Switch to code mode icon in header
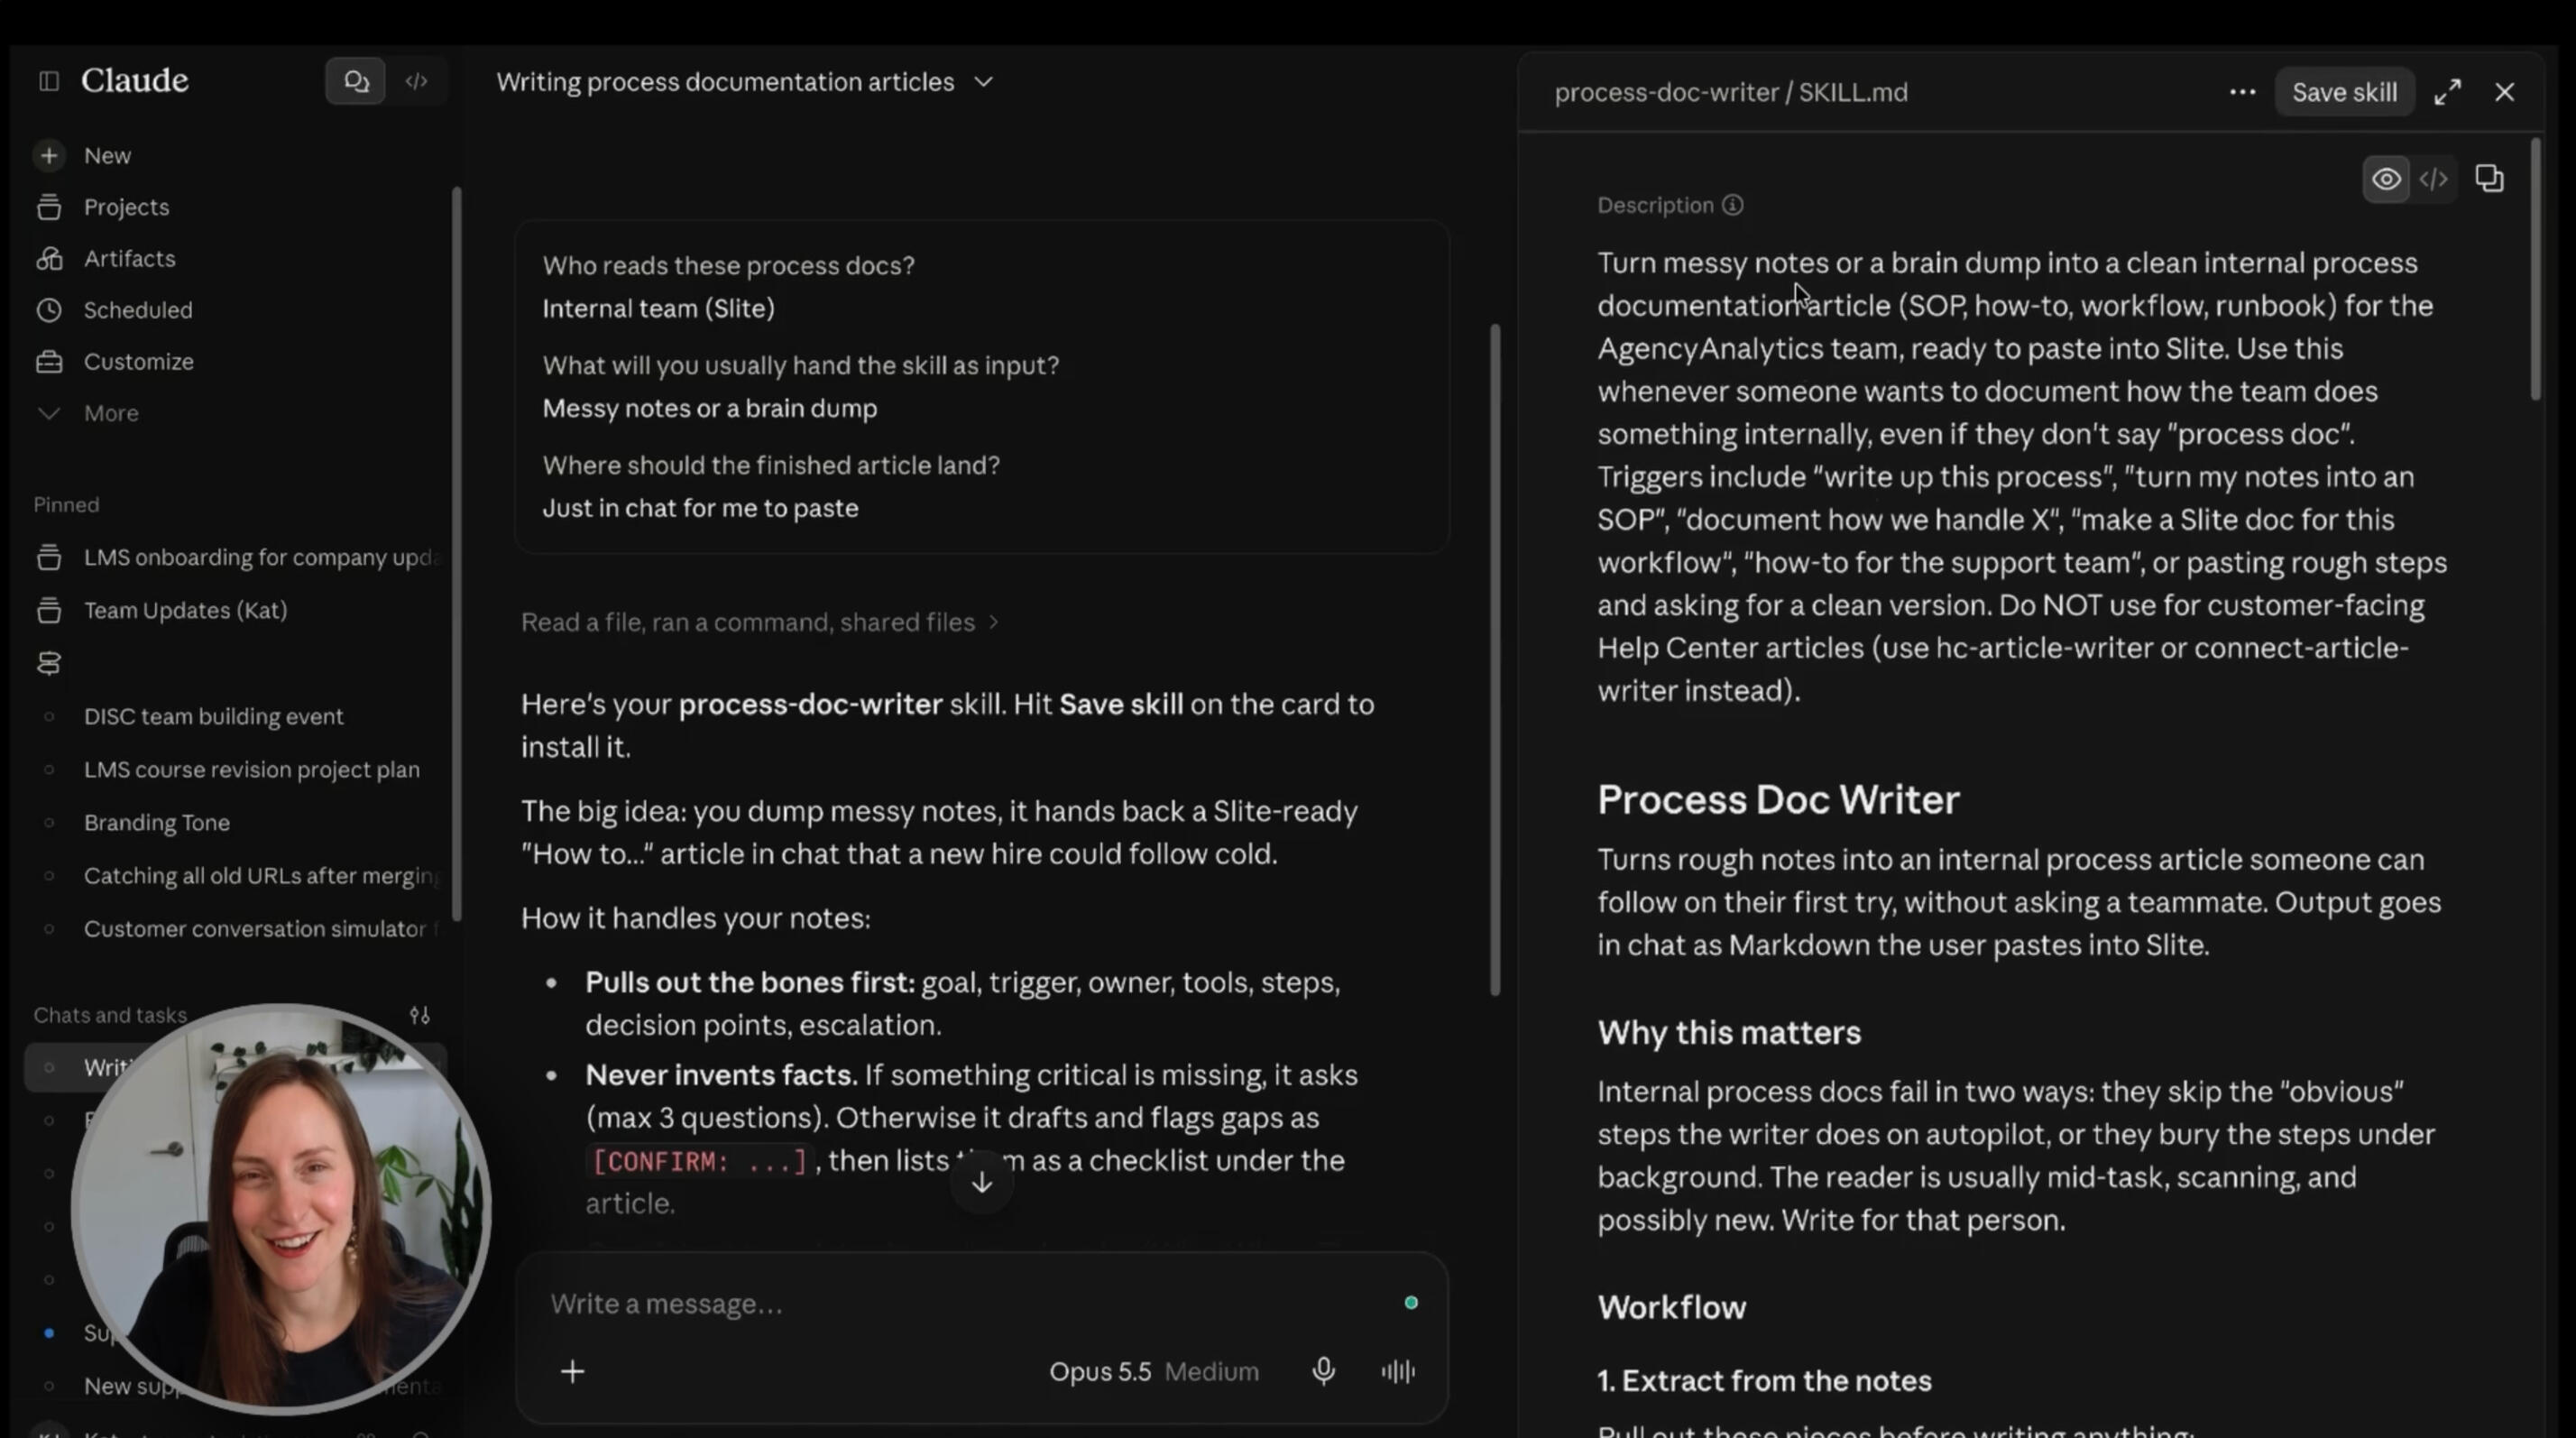 [416, 81]
